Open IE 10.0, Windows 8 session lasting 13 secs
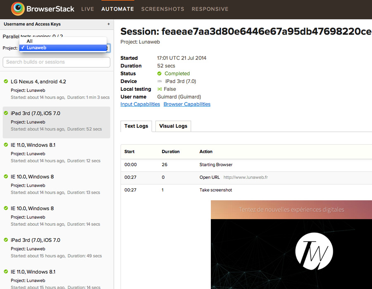 [57, 186]
